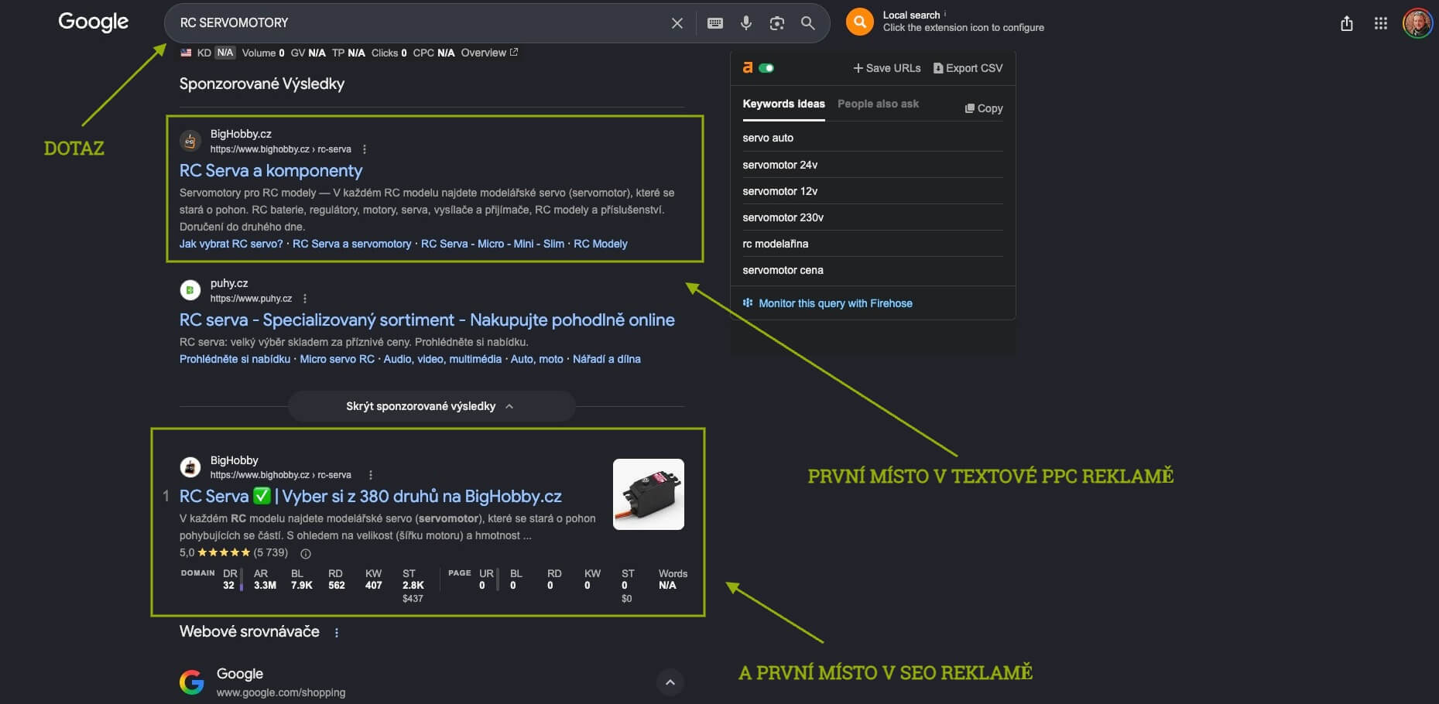The image size is (1439, 704).
Task: Select the Keywords ideas tab
Action: click(783, 104)
